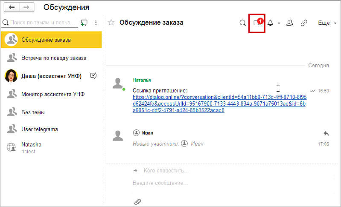Click the checkmark message icon beside Даша
Image resolution: width=341 pixels, height=207 pixels.
[93, 75]
